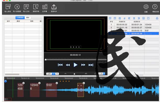
Task: Remove the '12345 6' timeline clip
Action: pos(40,83)
